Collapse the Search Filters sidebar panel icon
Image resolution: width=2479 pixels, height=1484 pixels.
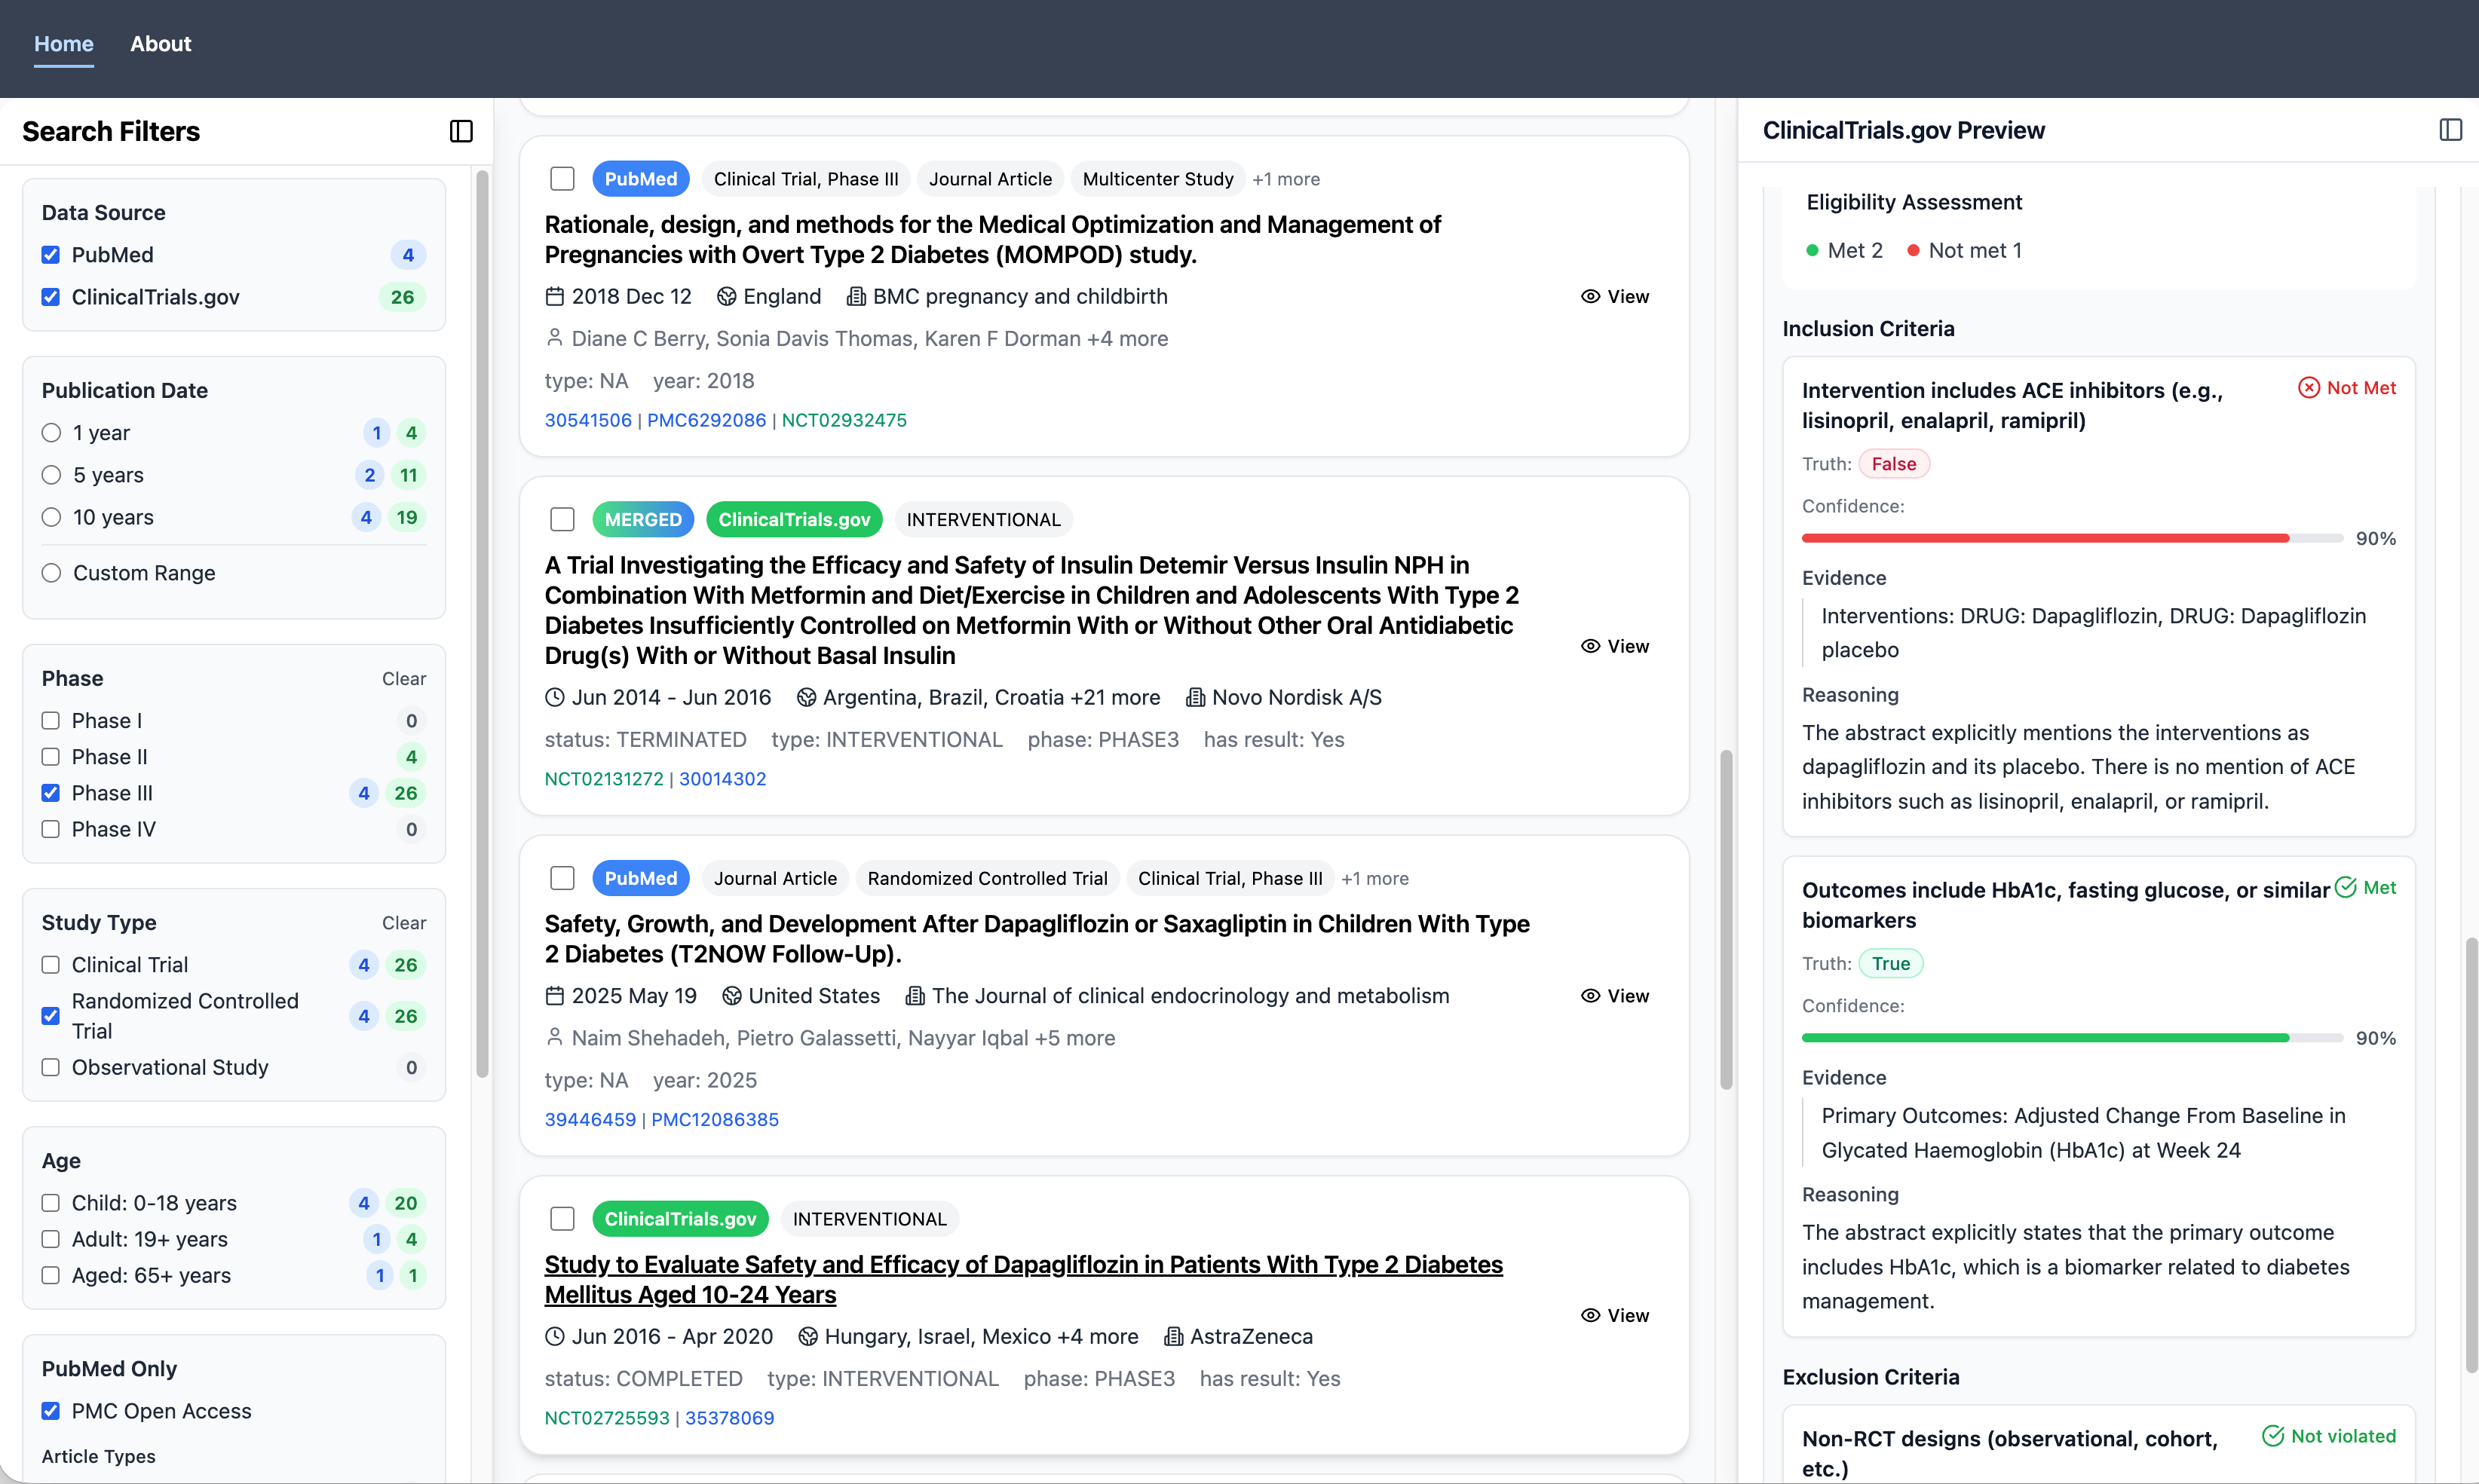point(461,131)
